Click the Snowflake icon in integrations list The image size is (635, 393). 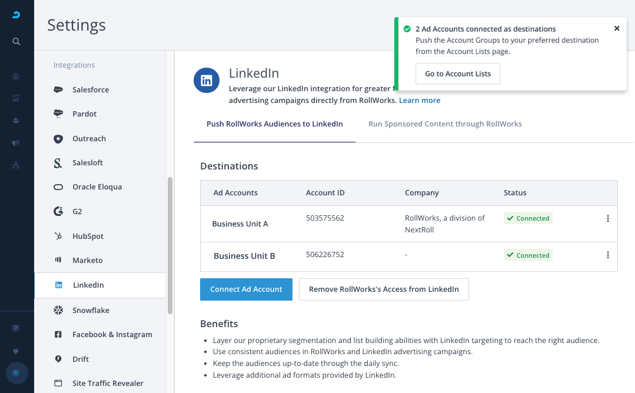click(58, 310)
